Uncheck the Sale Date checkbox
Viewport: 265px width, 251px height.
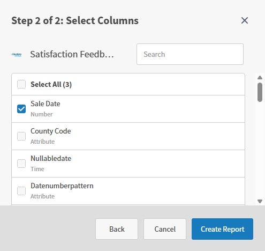point(21,109)
